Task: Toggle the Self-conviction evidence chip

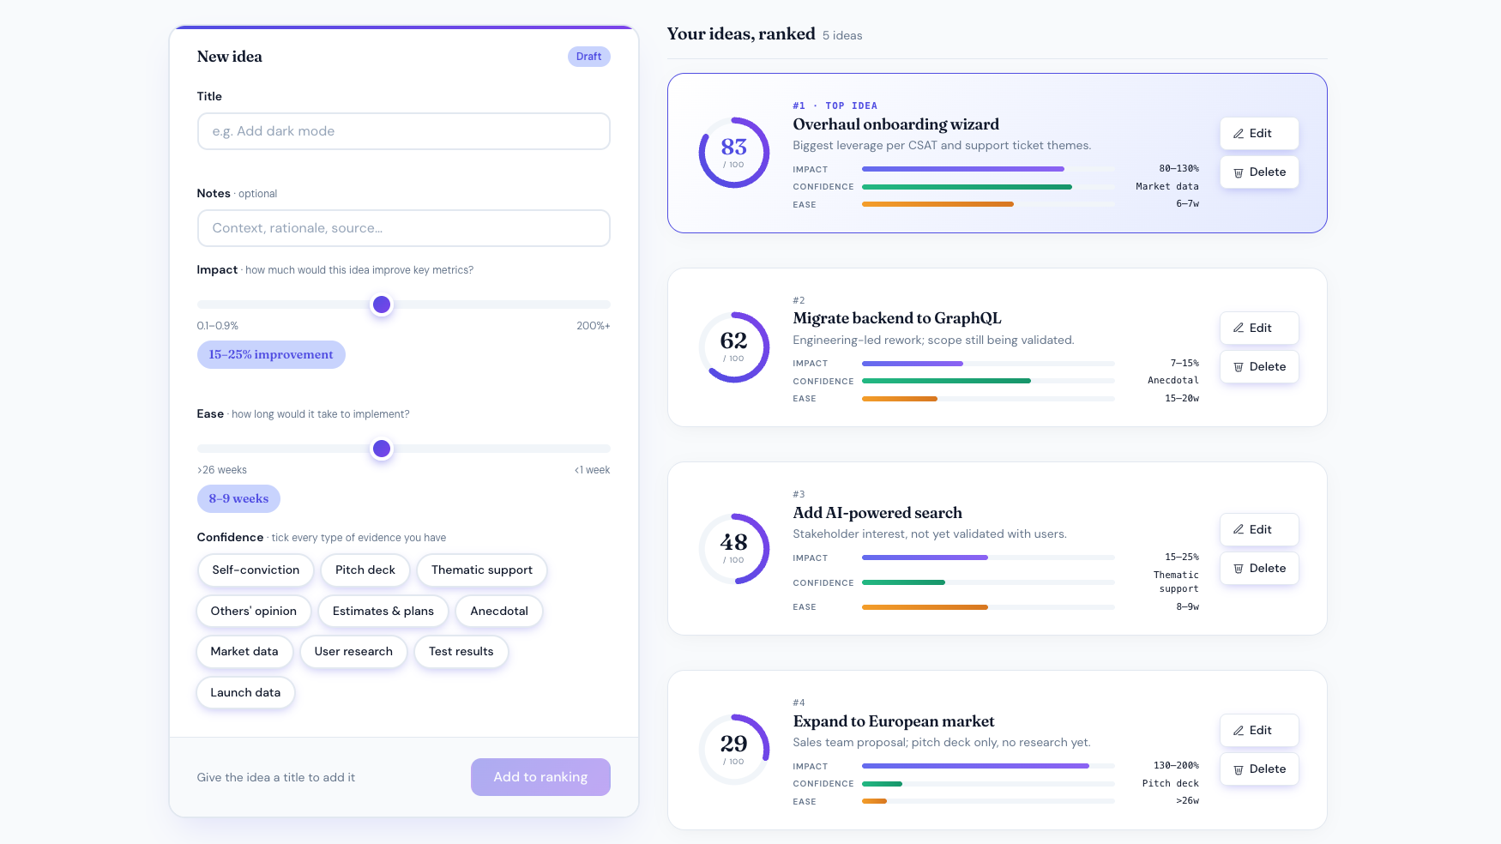Action: [x=256, y=570]
